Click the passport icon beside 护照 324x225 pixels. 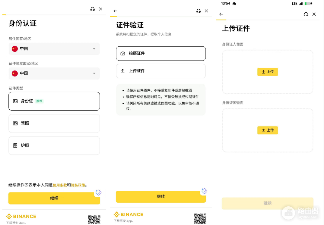pyautogui.click(x=15, y=145)
